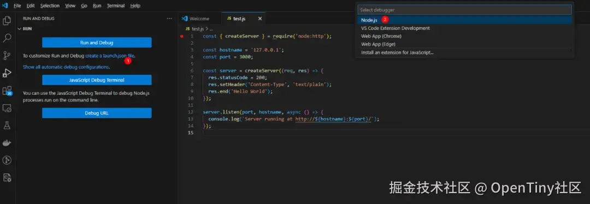Open the Remote Explorer icon

7,108
